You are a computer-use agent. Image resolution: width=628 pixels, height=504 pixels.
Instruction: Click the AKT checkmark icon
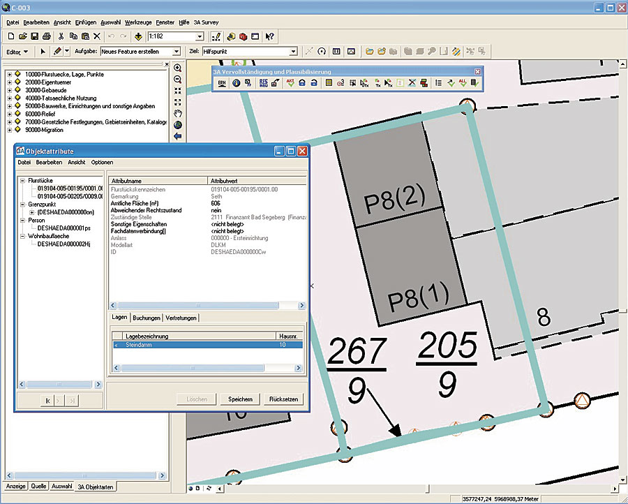tap(290, 83)
